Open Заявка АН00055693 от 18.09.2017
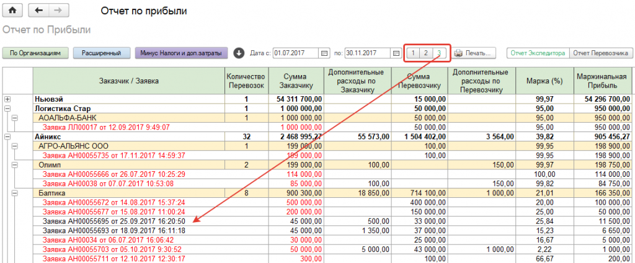 (114, 231)
